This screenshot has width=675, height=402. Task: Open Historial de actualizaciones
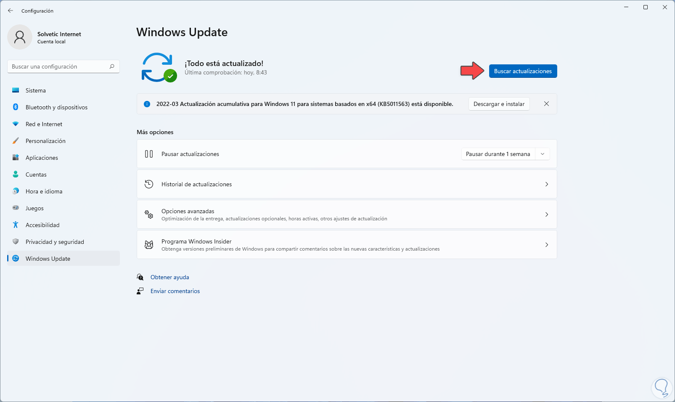pyautogui.click(x=347, y=184)
